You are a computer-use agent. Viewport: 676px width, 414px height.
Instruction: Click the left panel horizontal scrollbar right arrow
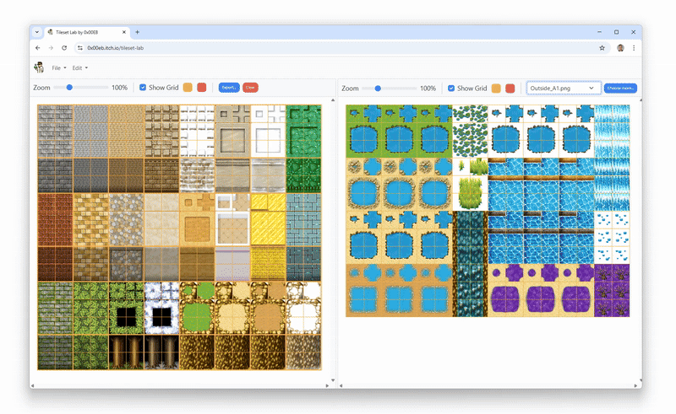(x=327, y=385)
